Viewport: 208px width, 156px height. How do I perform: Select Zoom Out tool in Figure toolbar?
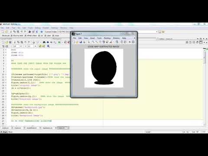[97, 42]
